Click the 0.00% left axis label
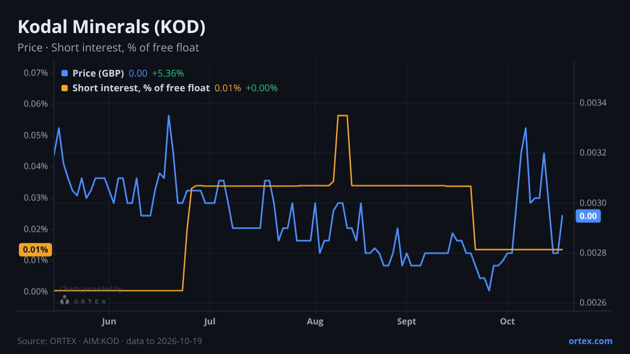This screenshot has height=354, width=630. tap(36, 292)
